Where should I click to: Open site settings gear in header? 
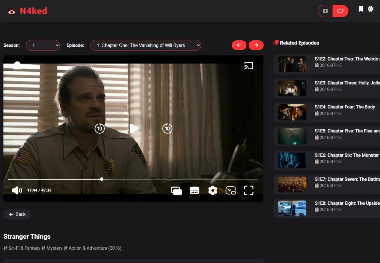370,9
